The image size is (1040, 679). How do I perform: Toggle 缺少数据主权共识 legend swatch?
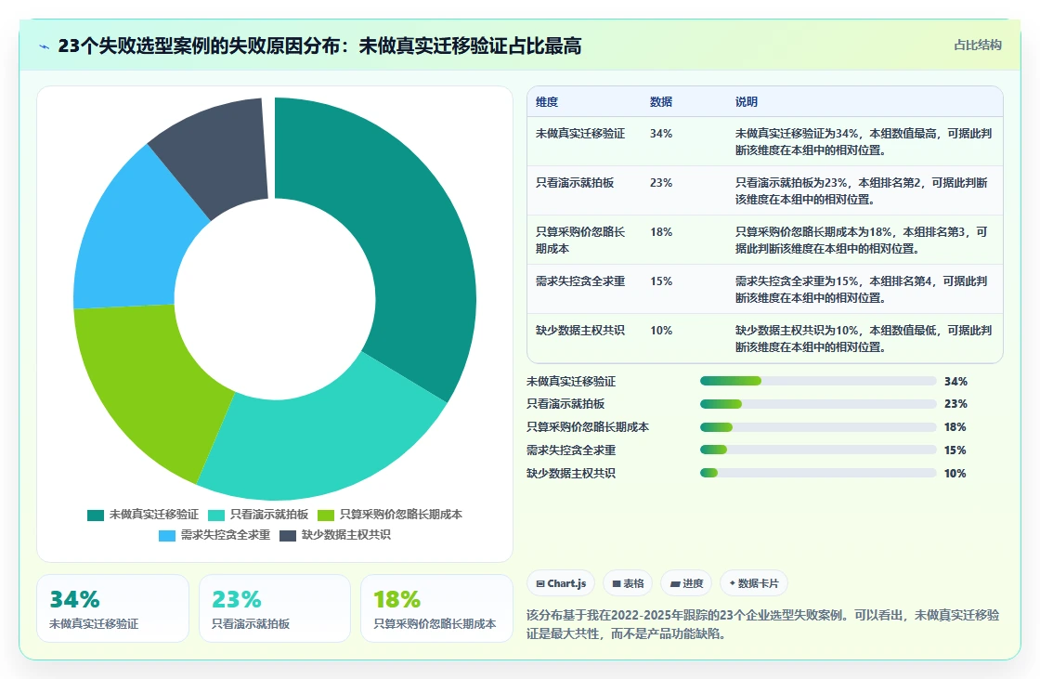click(288, 536)
